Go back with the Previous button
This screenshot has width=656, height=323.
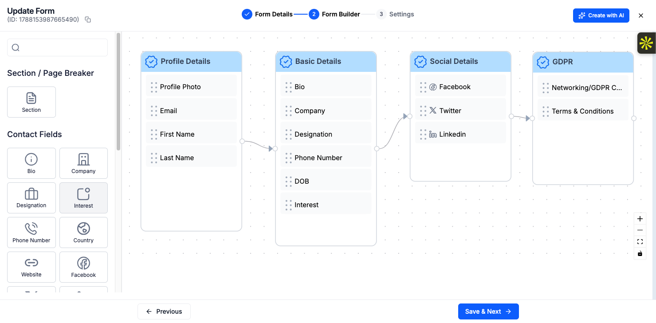click(164, 311)
